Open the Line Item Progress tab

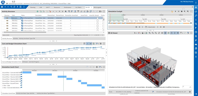tap(34, 62)
